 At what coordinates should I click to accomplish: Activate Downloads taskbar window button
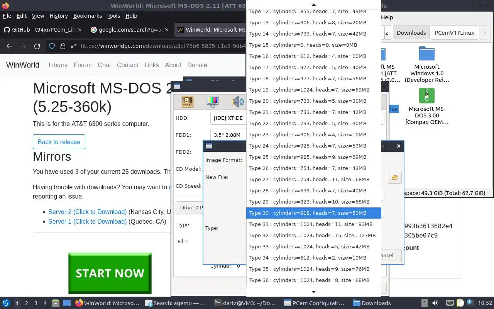372,303
